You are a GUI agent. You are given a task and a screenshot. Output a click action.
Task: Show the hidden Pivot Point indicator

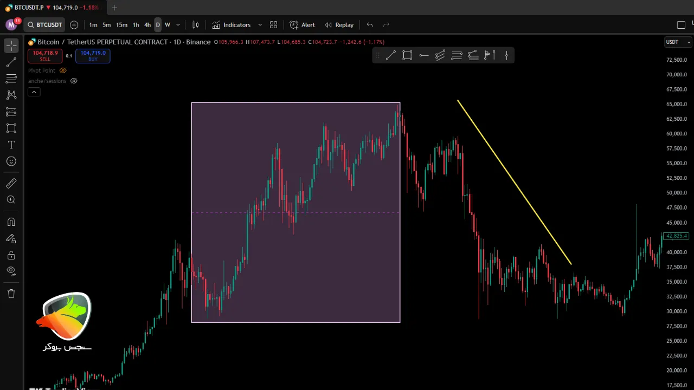(63, 70)
